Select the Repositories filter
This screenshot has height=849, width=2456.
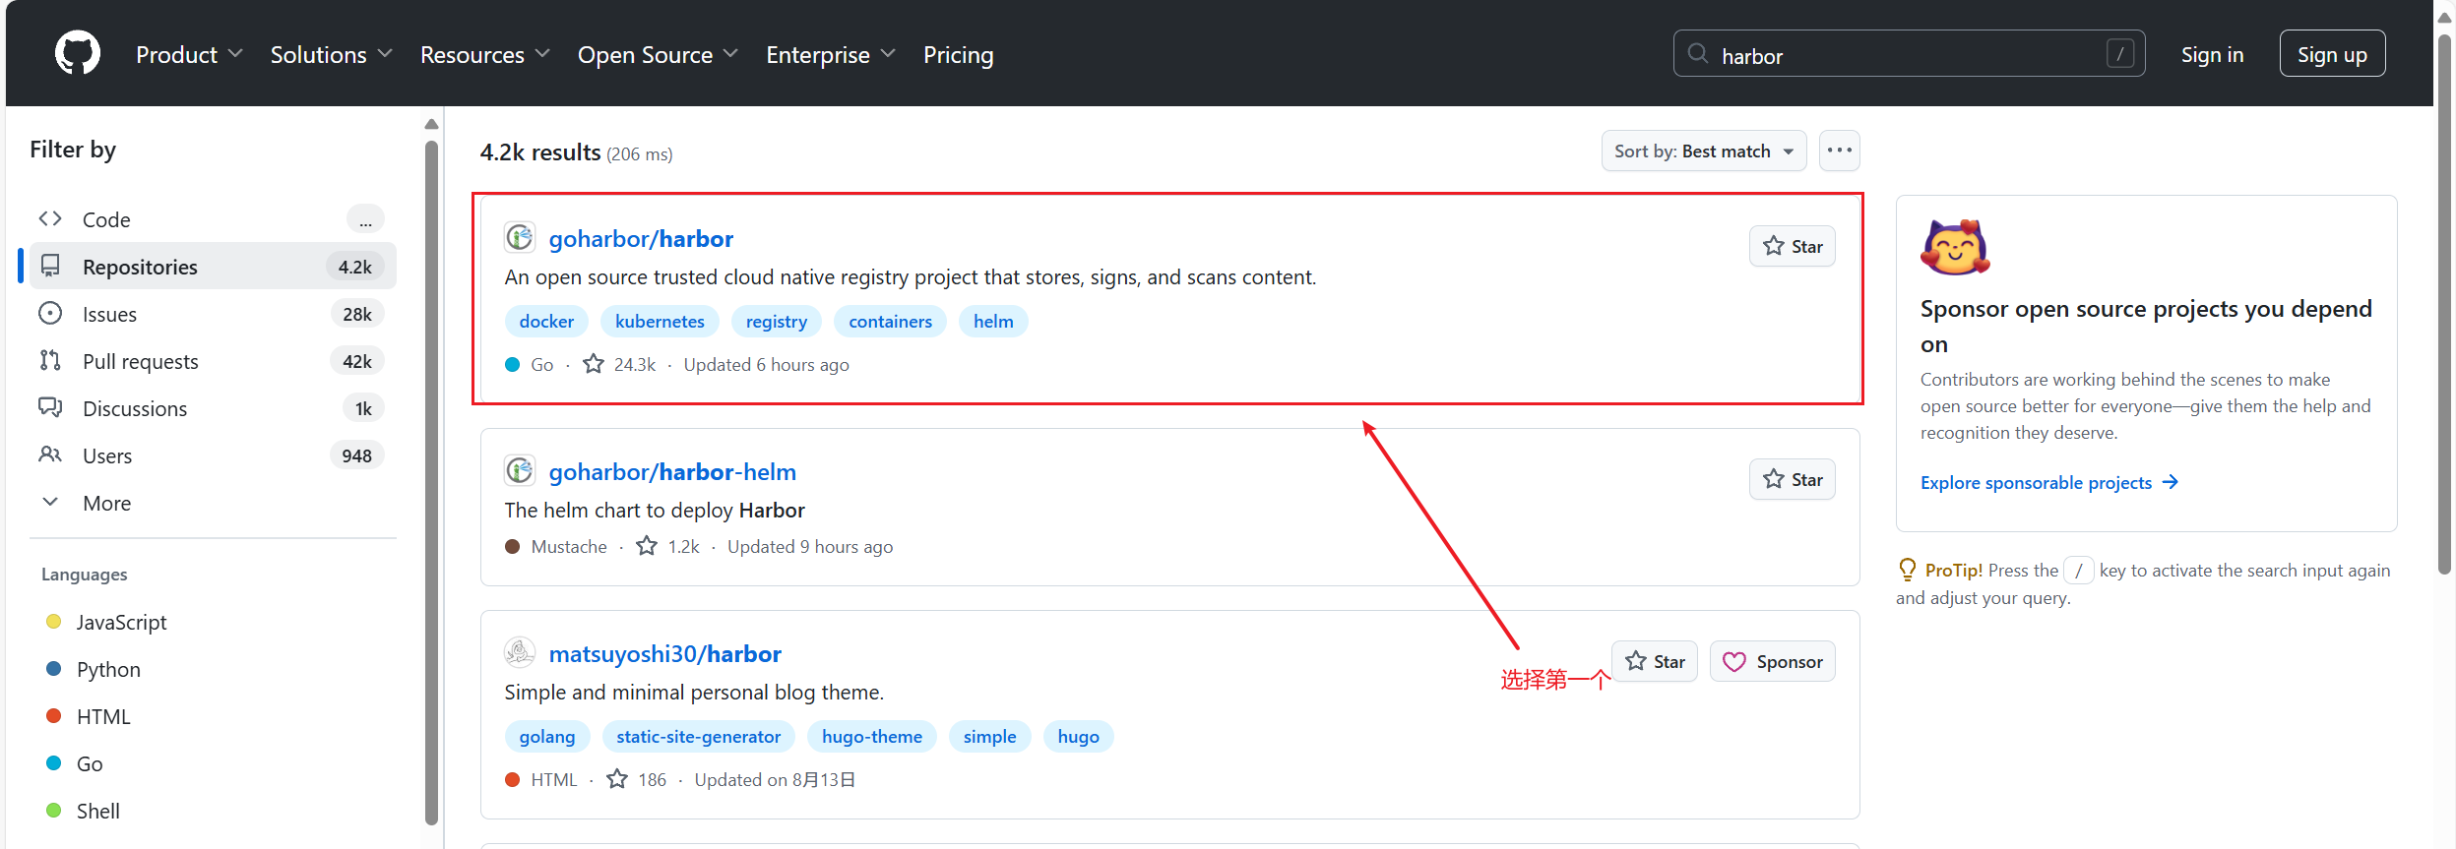coord(213,266)
